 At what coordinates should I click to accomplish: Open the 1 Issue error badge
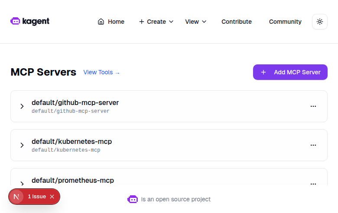click(37, 197)
